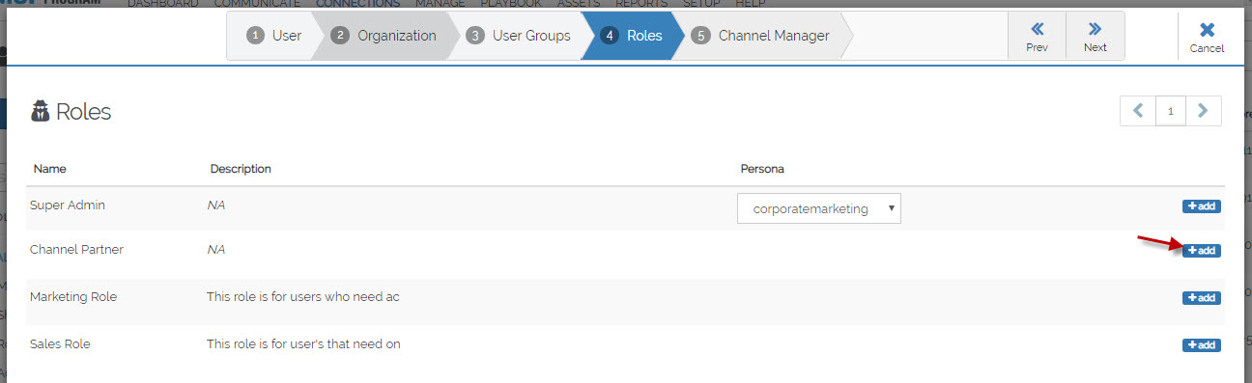Click the Channel Partner role name
Screen dimensions: 1252x383
[76, 249]
